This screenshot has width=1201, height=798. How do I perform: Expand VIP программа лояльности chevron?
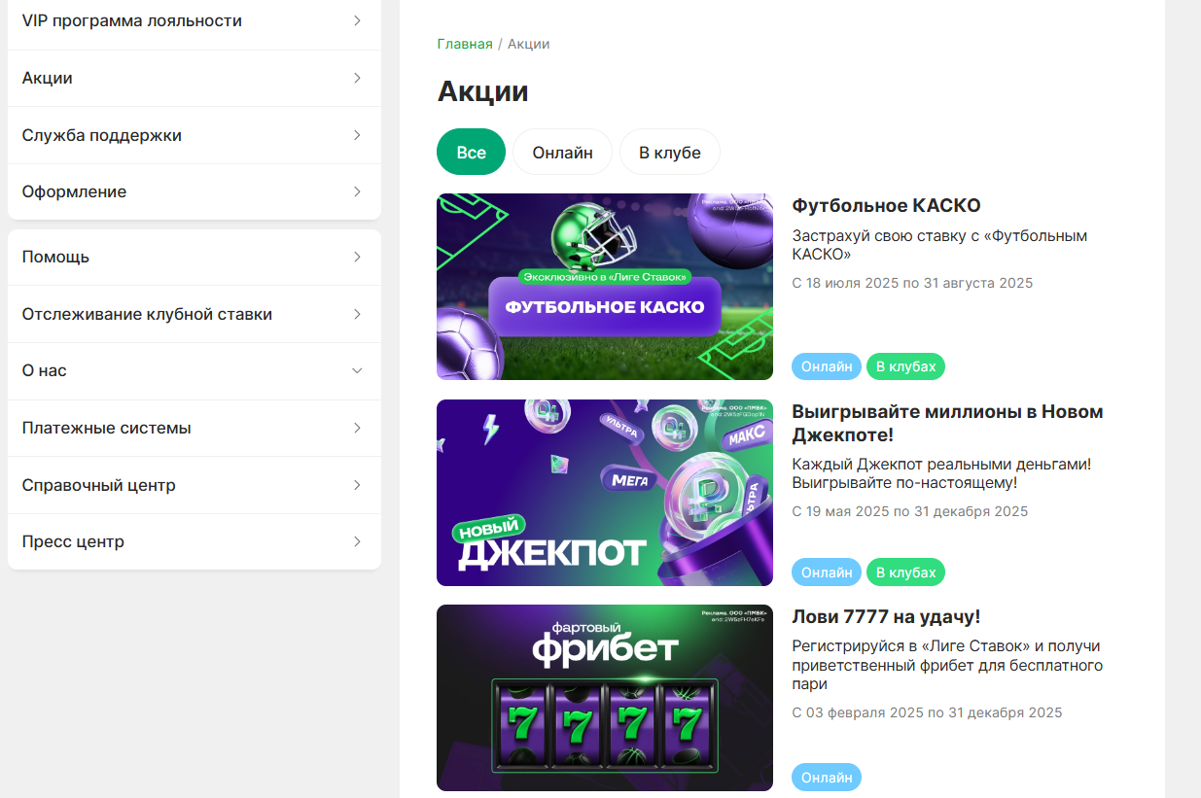[x=357, y=20]
